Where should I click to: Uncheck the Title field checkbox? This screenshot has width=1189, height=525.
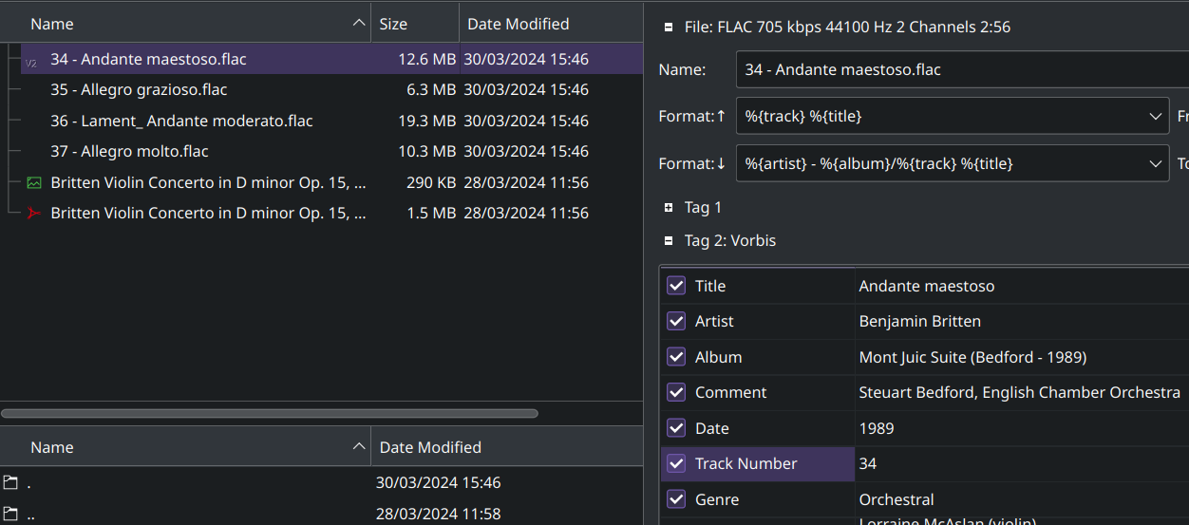coord(676,286)
